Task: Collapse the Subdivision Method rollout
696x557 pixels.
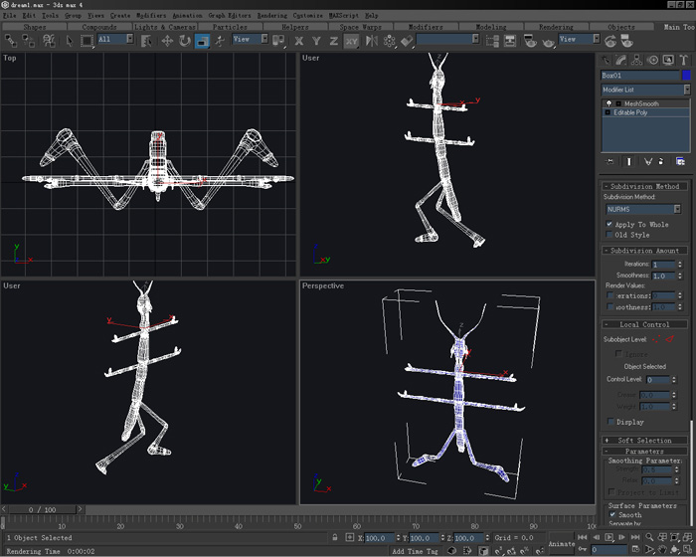Action: pos(644,187)
